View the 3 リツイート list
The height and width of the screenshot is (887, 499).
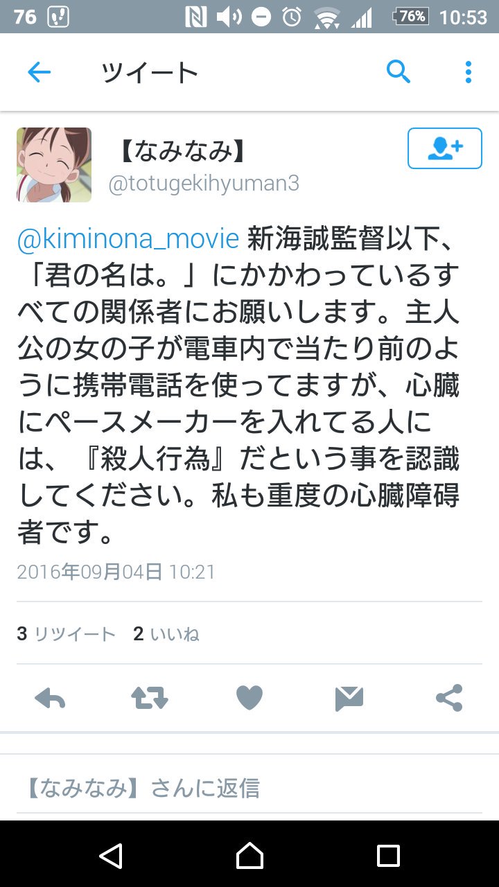[x=66, y=634]
